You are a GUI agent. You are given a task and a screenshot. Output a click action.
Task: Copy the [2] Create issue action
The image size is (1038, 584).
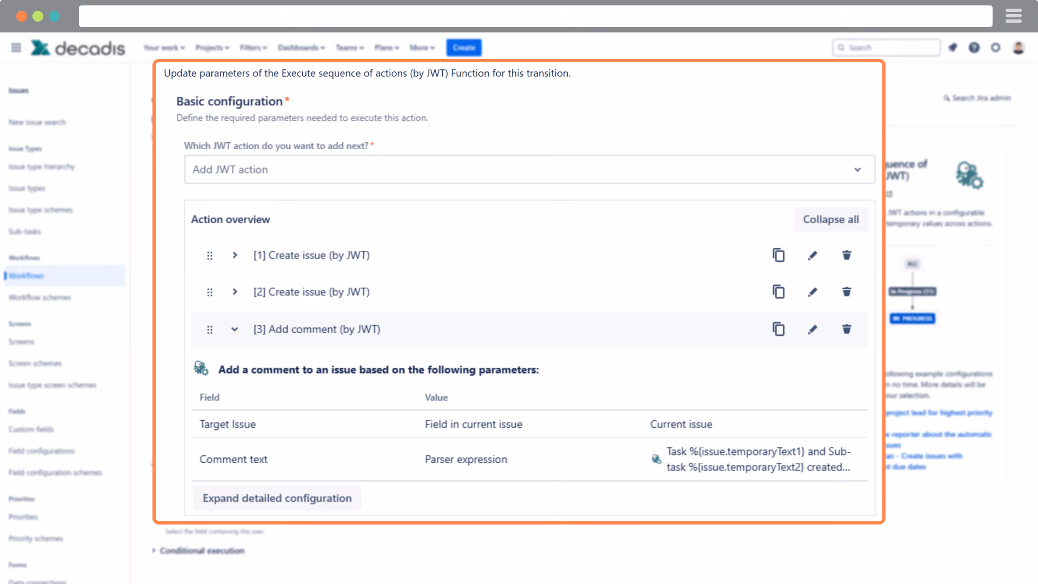tap(778, 292)
